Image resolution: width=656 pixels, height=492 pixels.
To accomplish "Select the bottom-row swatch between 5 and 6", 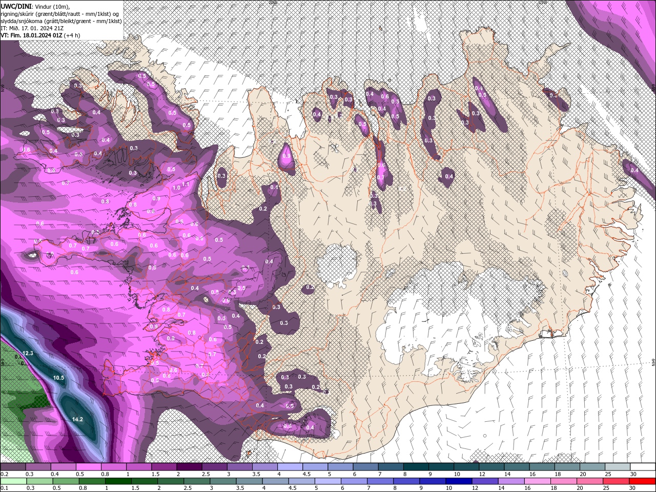I will coord(329,481).
